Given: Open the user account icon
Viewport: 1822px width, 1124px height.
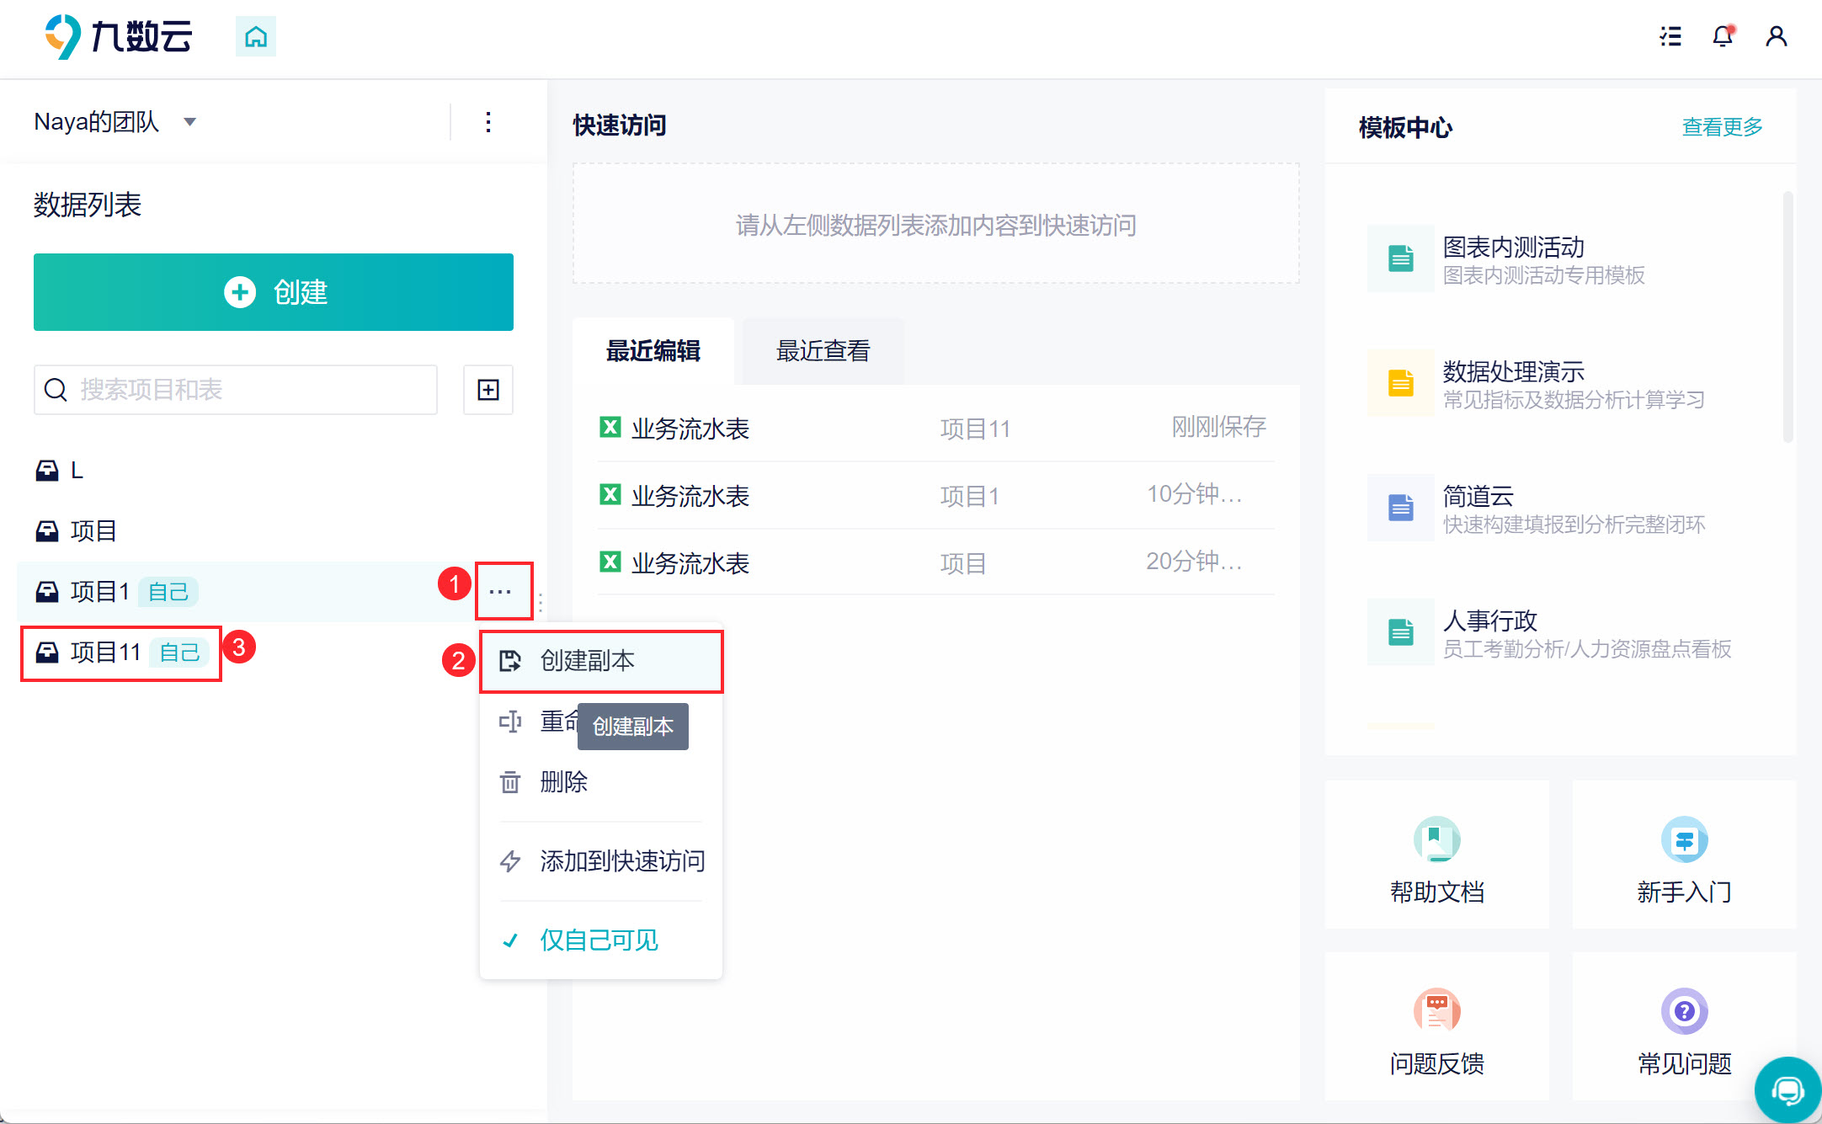Looking at the screenshot, I should [1776, 36].
